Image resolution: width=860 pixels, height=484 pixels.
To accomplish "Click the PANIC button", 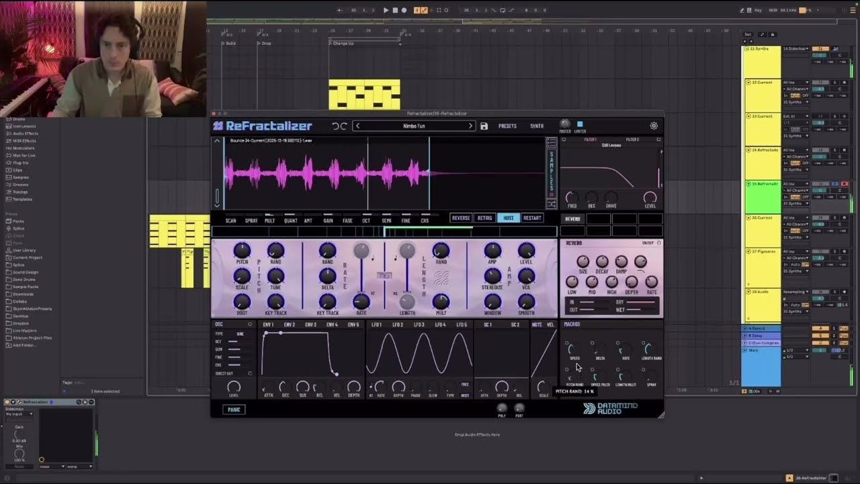I will tap(234, 409).
